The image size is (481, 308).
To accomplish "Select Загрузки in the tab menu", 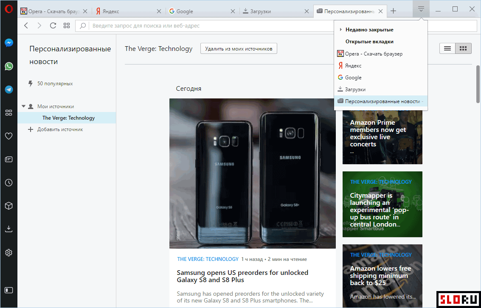I will point(381,90).
